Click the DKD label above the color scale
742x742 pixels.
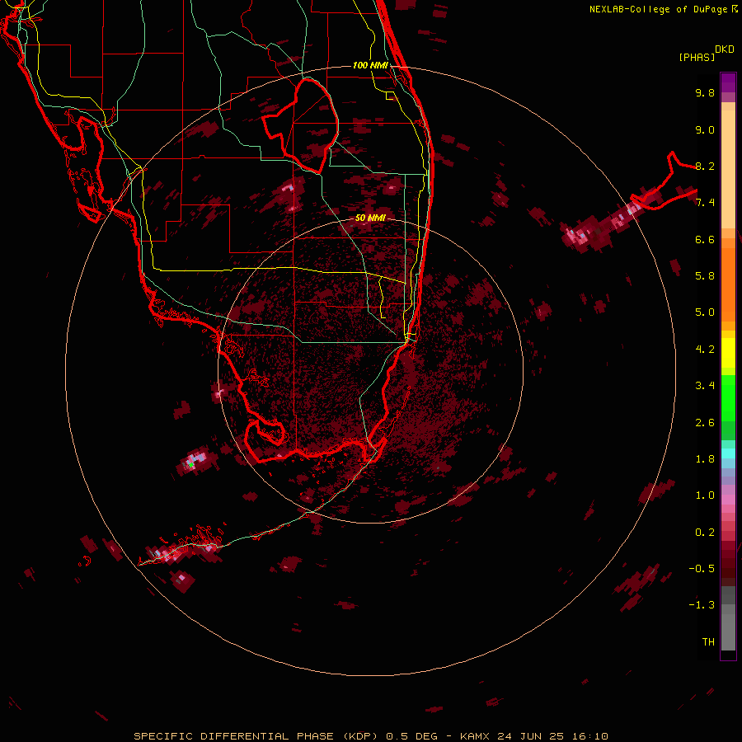(725, 49)
